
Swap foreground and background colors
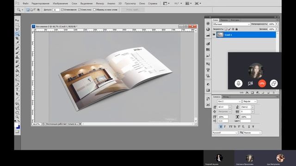click(x=19, y=121)
